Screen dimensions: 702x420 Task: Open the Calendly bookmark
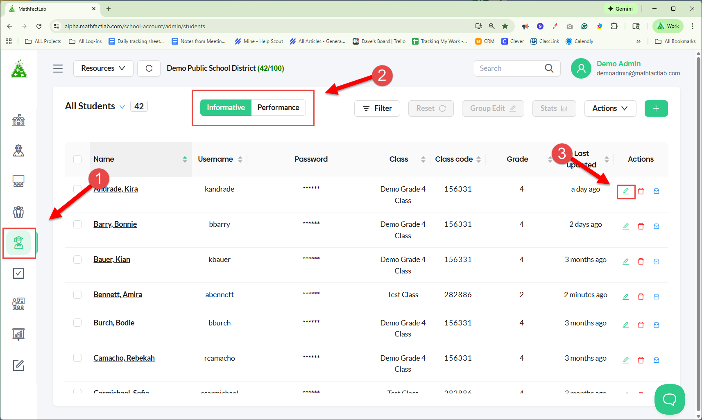coord(580,41)
